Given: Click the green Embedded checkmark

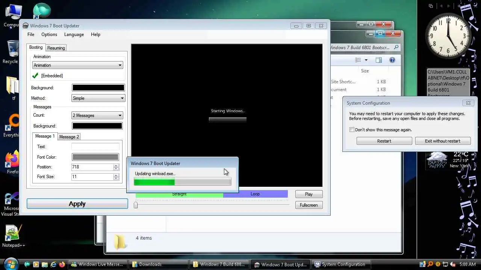Looking at the screenshot, I should 35,76.
